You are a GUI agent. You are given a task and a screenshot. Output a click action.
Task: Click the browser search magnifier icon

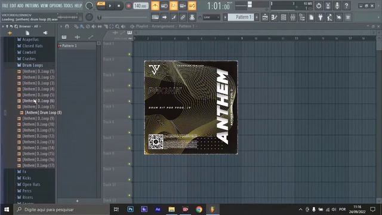tap(16, 26)
